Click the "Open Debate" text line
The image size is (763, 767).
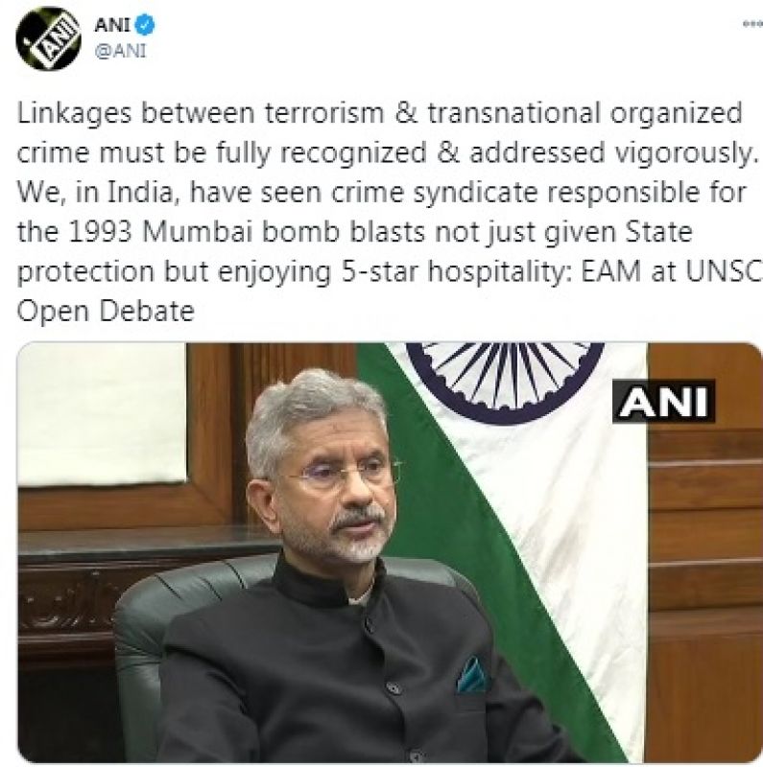click(x=106, y=311)
